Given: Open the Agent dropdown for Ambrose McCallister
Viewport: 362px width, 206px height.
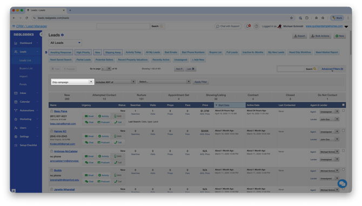Looking at the screenshot, I should 330,152.
